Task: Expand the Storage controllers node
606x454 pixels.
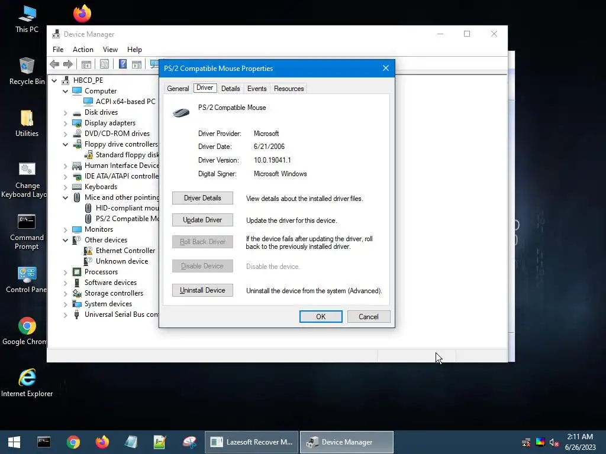Action: [x=65, y=293]
